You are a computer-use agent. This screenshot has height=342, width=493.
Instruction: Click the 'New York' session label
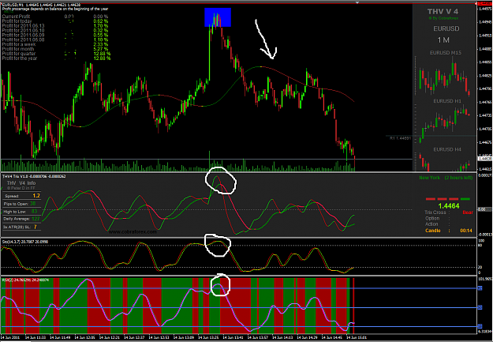pyautogui.click(x=429, y=178)
